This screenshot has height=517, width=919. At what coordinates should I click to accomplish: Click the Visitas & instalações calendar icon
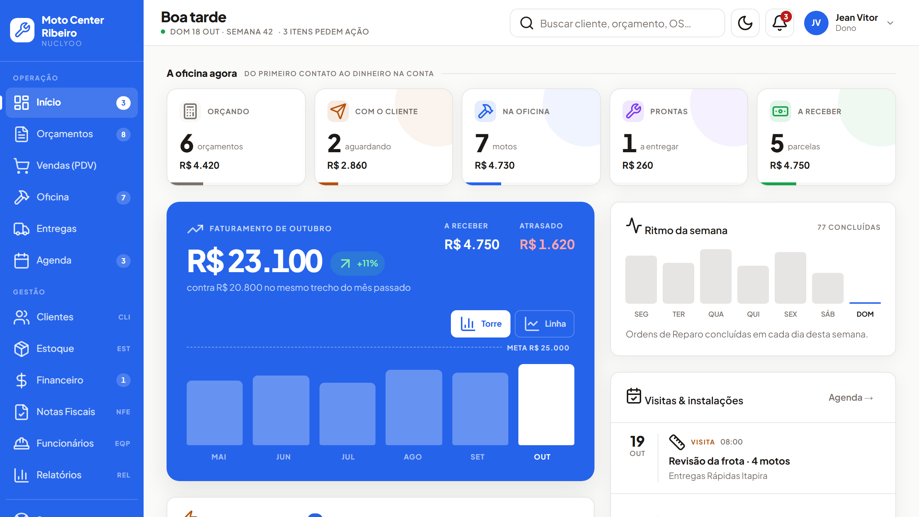(634, 396)
